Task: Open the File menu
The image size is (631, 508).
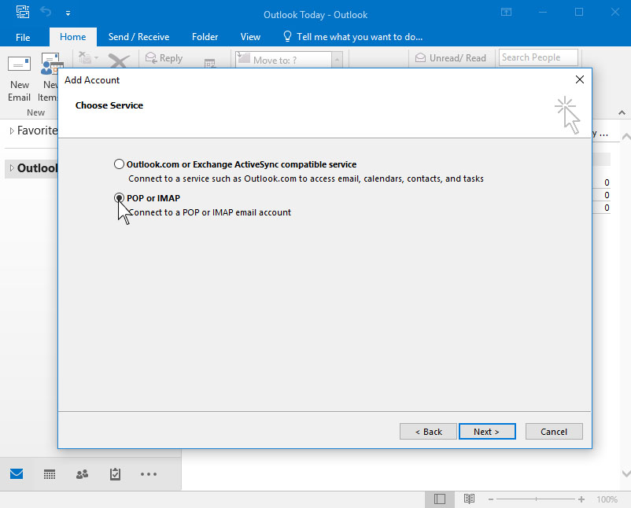Action: coord(23,38)
